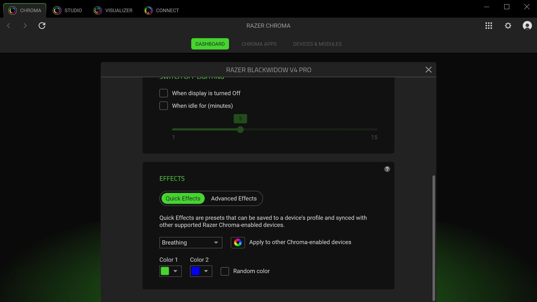Open the Effects help question mark
This screenshot has height=302, width=537.
[x=387, y=169]
